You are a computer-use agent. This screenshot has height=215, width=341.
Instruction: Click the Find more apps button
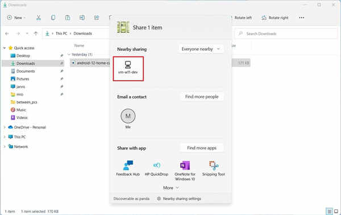(x=202, y=148)
